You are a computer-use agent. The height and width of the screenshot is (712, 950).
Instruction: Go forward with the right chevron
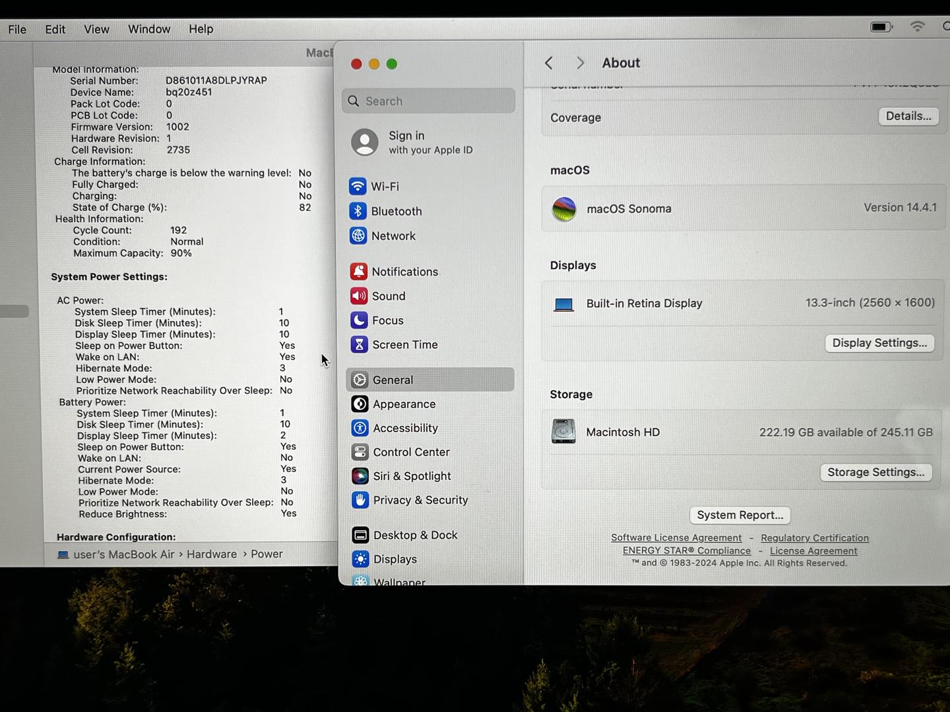coord(580,63)
